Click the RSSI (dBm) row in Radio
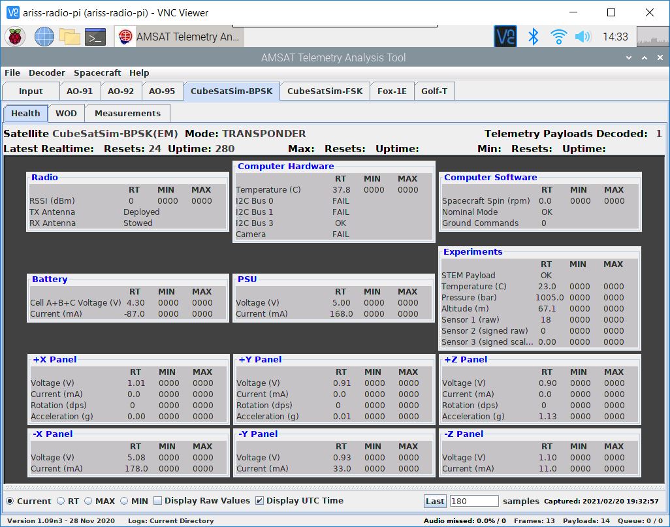Image resolution: width=670 pixels, height=527 pixels. click(x=127, y=201)
